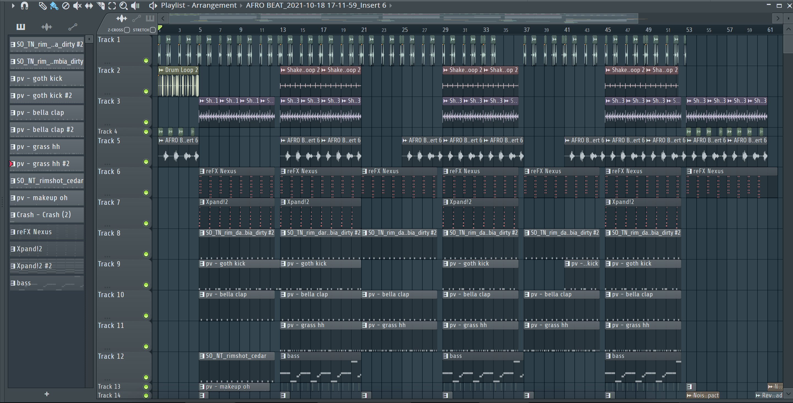Show automation clips in picker panel
Image resolution: width=793 pixels, height=403 pixels.
(x=73, y=27)
